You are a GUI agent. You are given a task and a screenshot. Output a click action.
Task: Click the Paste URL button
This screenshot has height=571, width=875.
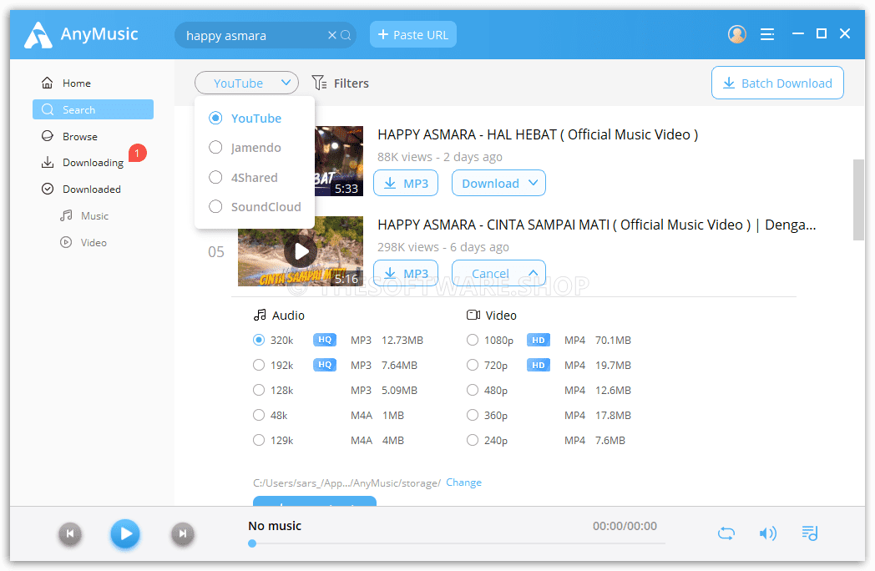click(x=413, y=34)
